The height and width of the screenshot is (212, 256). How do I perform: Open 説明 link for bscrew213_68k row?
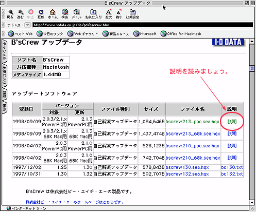232,133
